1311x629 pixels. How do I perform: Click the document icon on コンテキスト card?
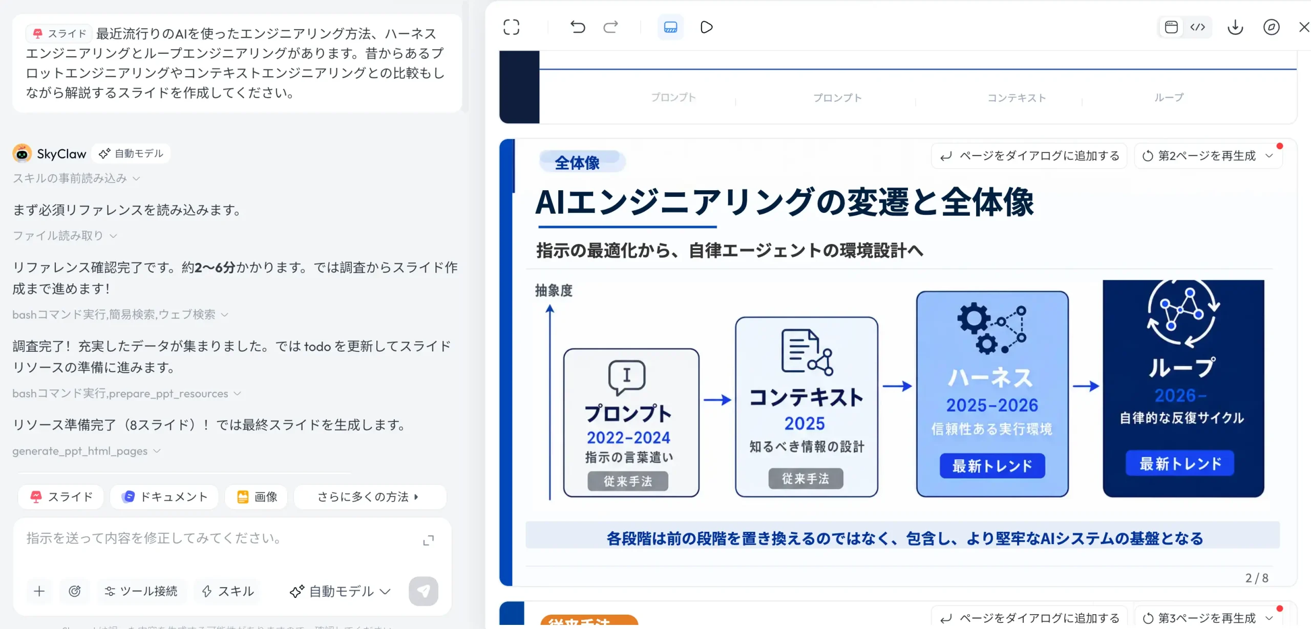click(807, 352)
